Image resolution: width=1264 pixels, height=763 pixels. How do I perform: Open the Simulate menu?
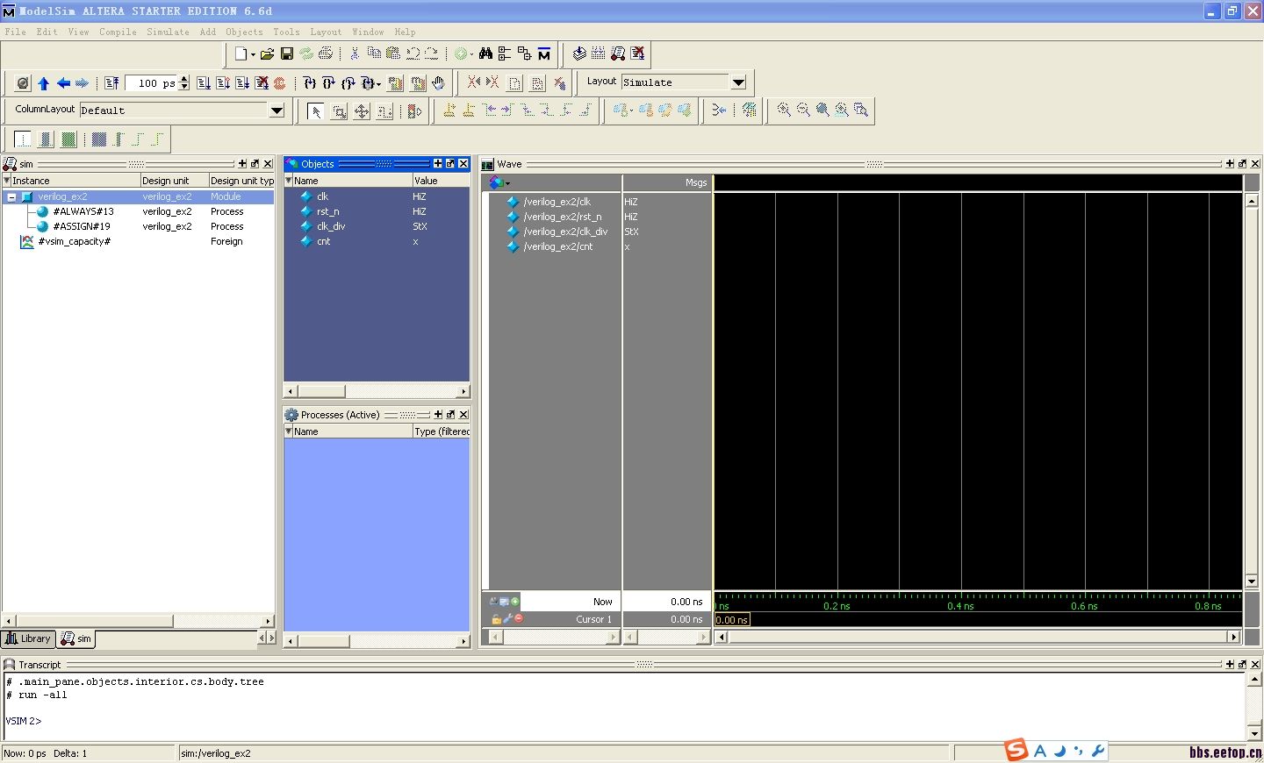[x=168, y=32]
